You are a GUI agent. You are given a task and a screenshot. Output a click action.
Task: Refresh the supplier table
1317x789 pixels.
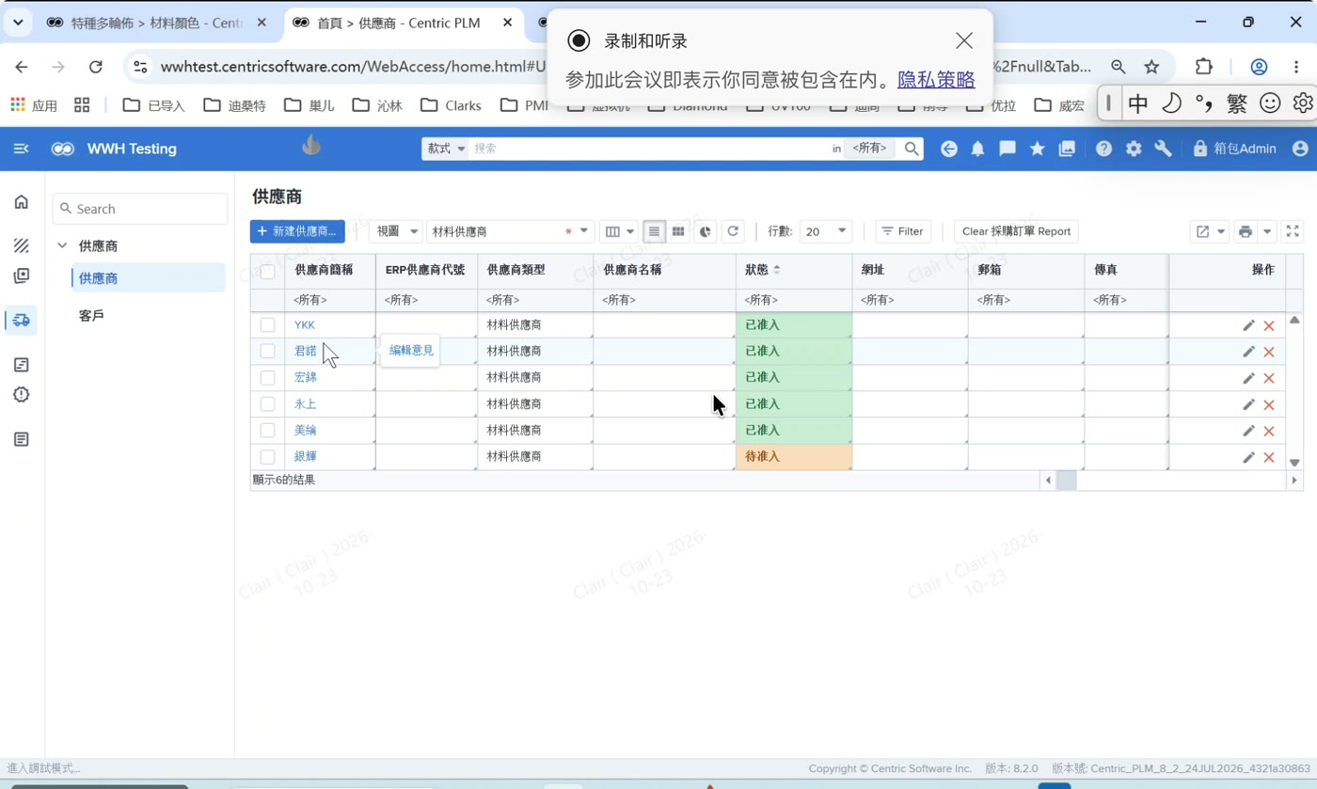(x=733, y=231)
